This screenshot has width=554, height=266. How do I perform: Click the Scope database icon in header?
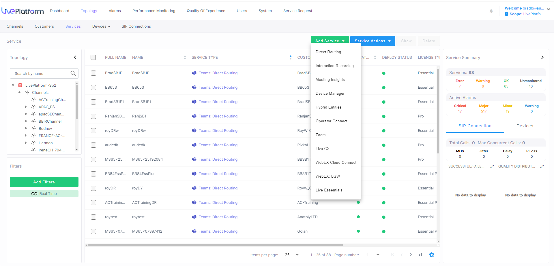506,14
